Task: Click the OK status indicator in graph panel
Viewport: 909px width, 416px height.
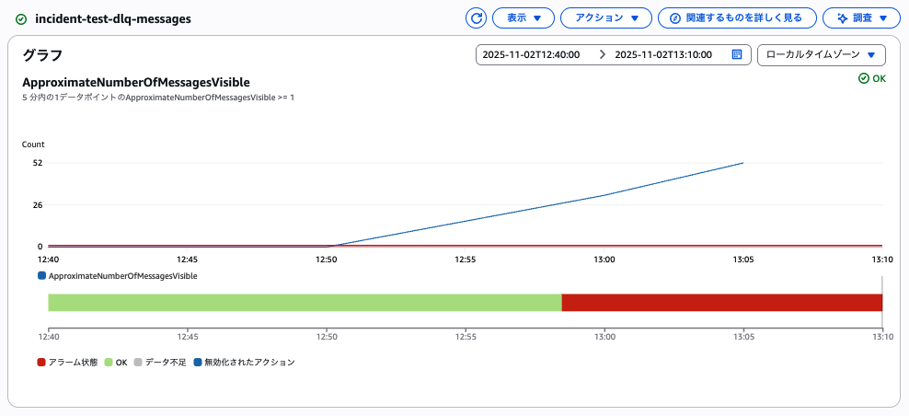Action: point(871,78)
